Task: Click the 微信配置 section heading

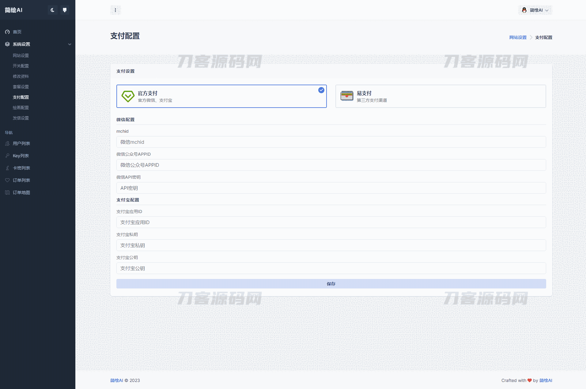Action: pos(126,120)
